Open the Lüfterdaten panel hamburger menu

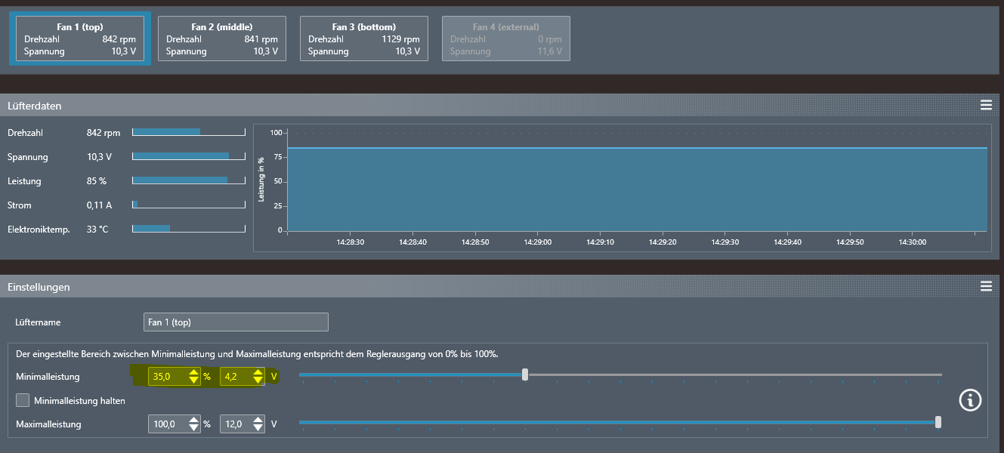click(985, 106)
